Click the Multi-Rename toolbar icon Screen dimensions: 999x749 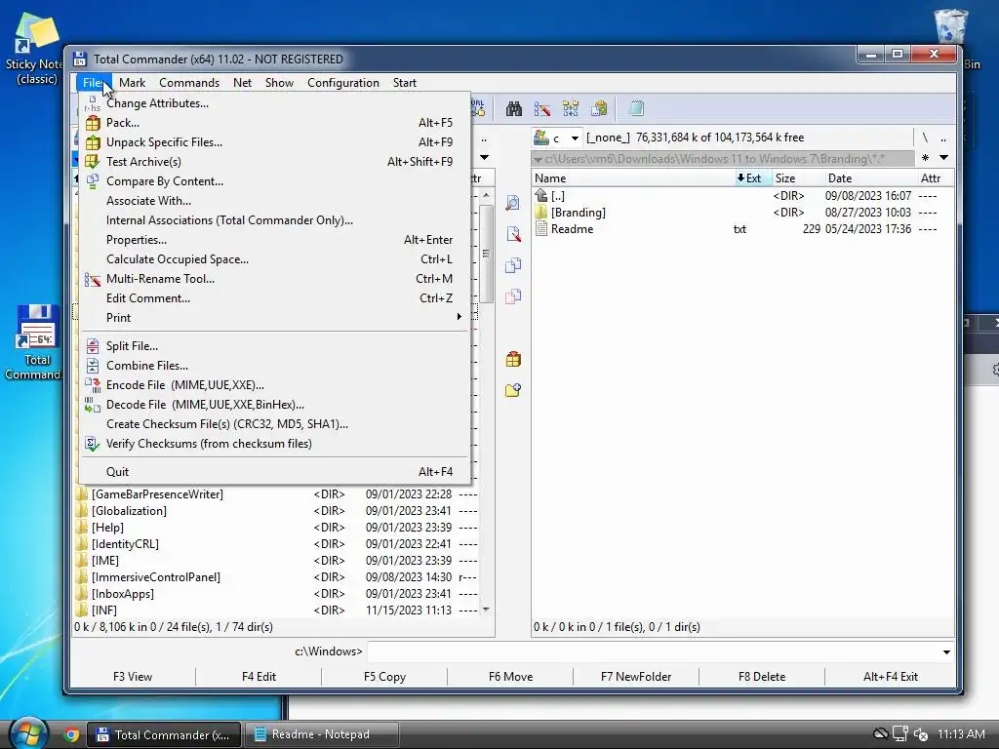542,109
